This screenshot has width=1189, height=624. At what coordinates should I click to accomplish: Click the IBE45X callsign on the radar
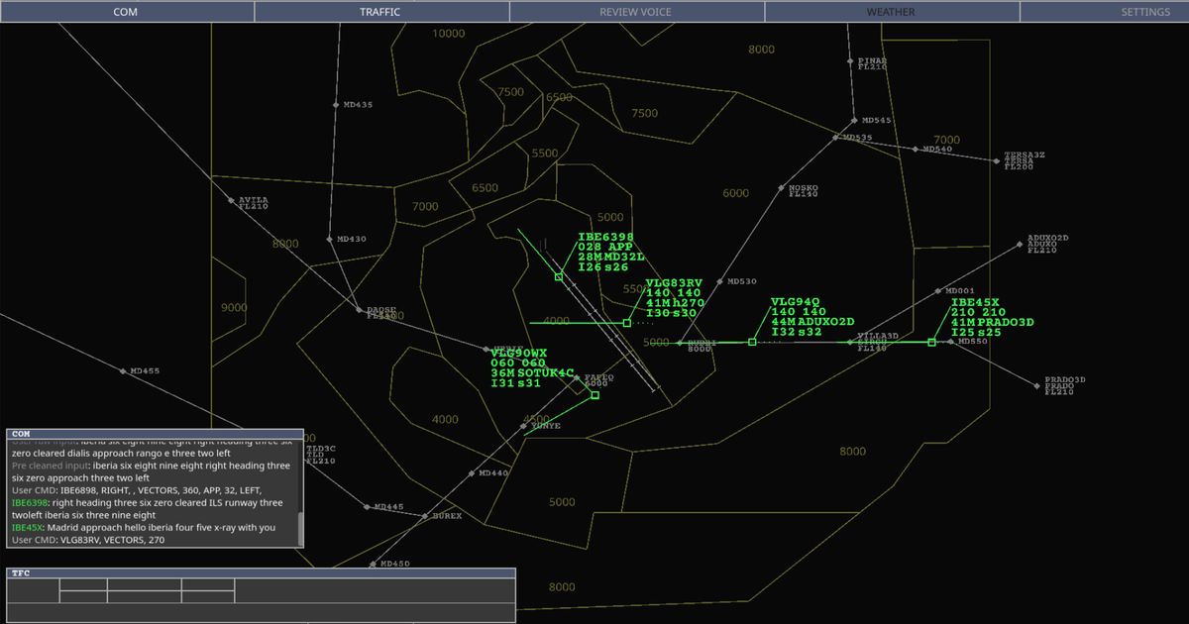(x=976, y=303)
